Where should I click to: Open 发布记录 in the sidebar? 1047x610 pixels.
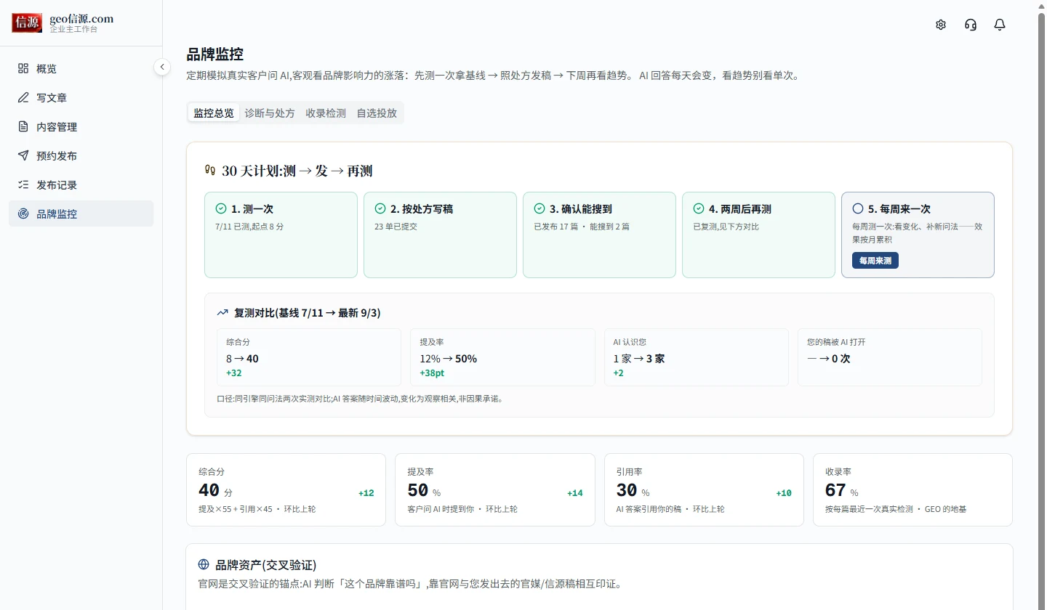81,184
